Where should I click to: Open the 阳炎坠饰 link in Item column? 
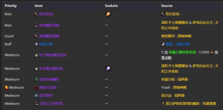coord(46,14)
